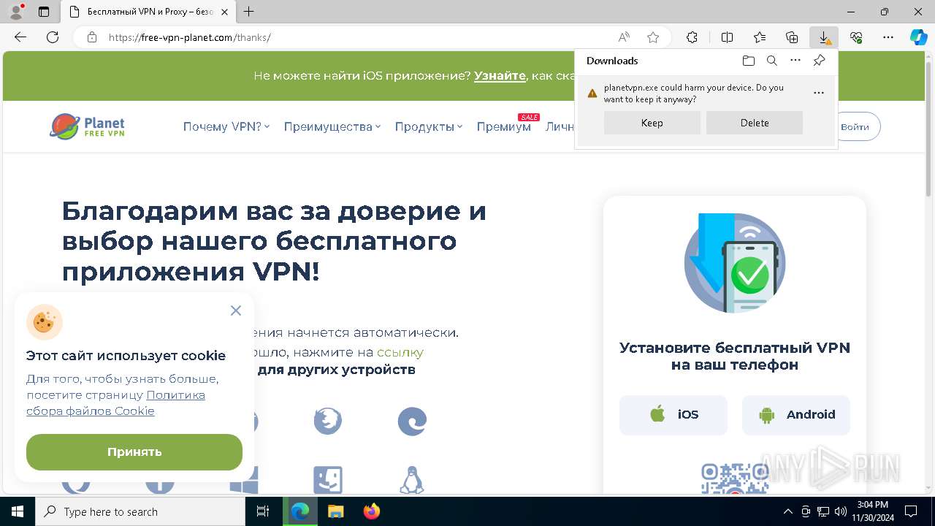Show hidden system tray icons
Viewport: 935px width, 526px height.
(787, 511)
